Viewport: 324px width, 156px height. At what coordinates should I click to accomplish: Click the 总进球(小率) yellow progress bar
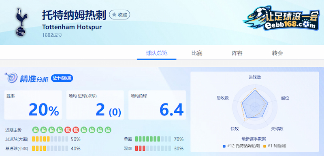[x=50, y=148]
